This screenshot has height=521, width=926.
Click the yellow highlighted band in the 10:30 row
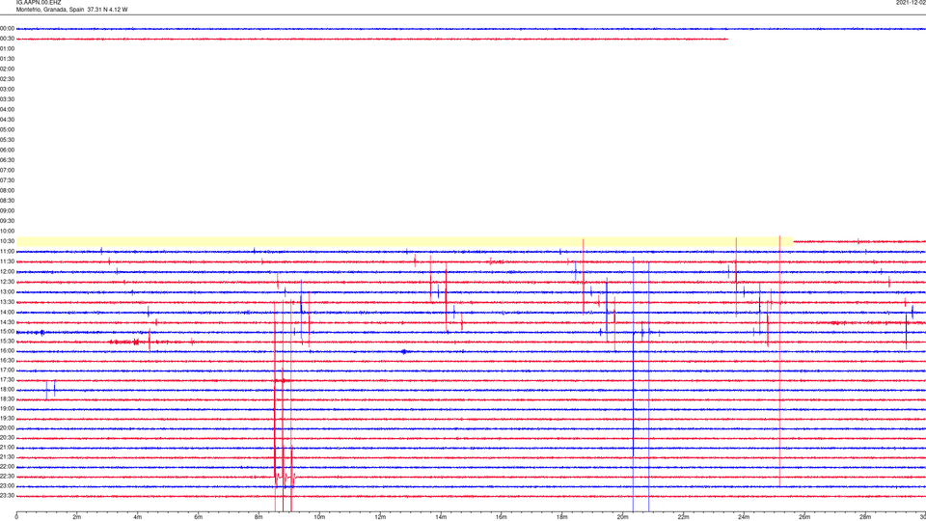point(404,241)
